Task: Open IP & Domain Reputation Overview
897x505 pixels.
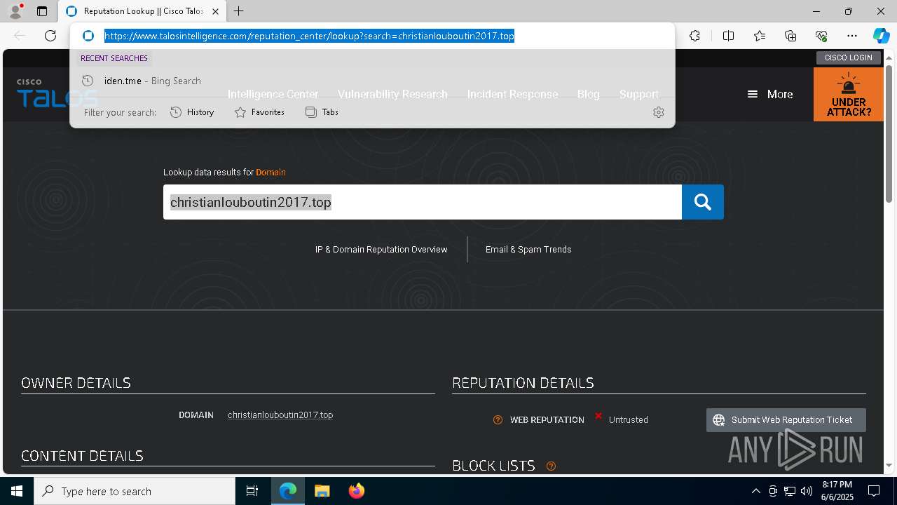Action: (381, 249)
